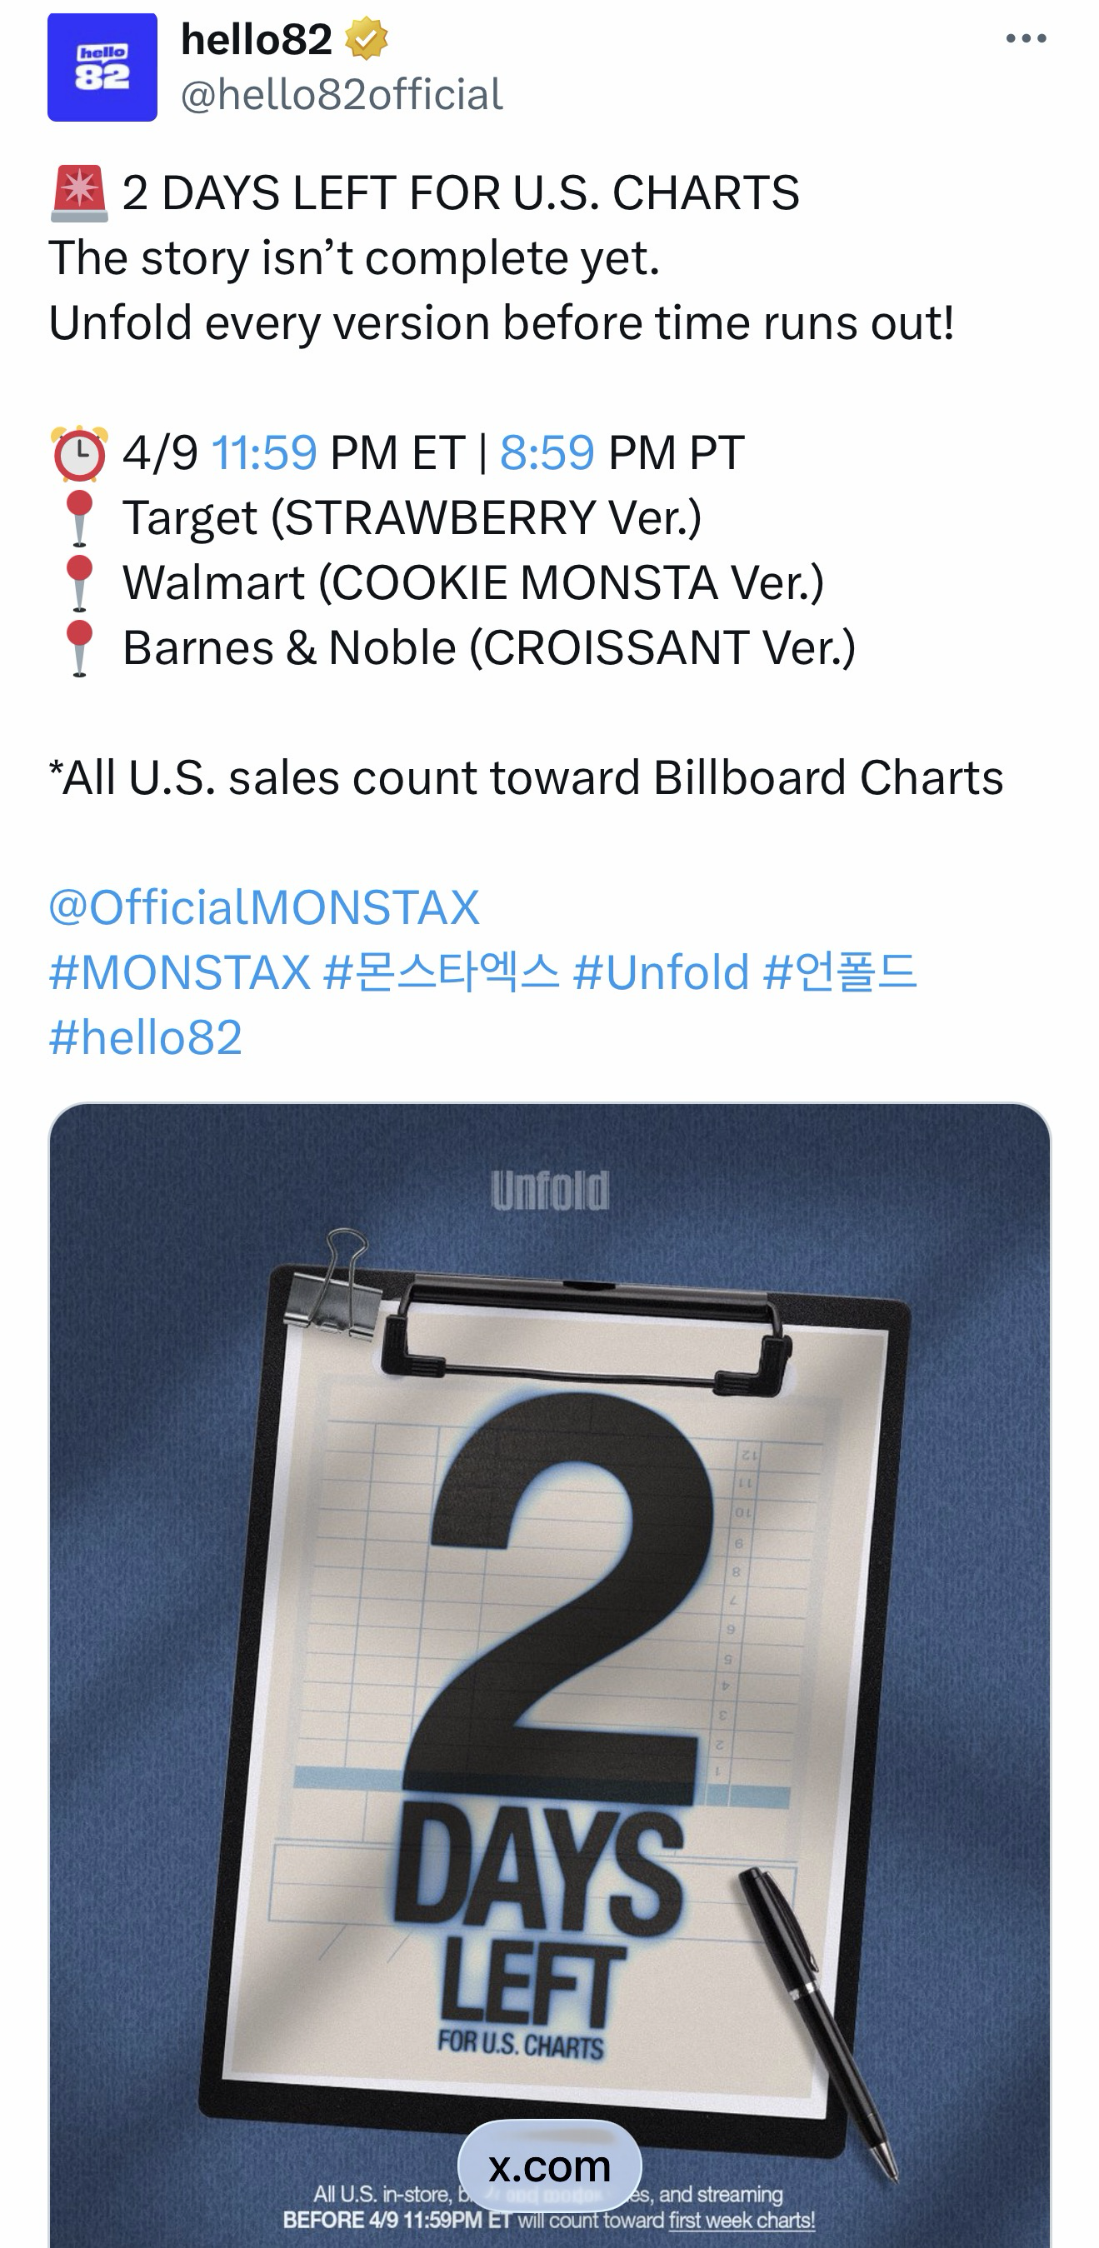The width and height of the screenshot is (1099, 2248).
Task: Tap the 8:59 time link
Action: coord(547,453)
